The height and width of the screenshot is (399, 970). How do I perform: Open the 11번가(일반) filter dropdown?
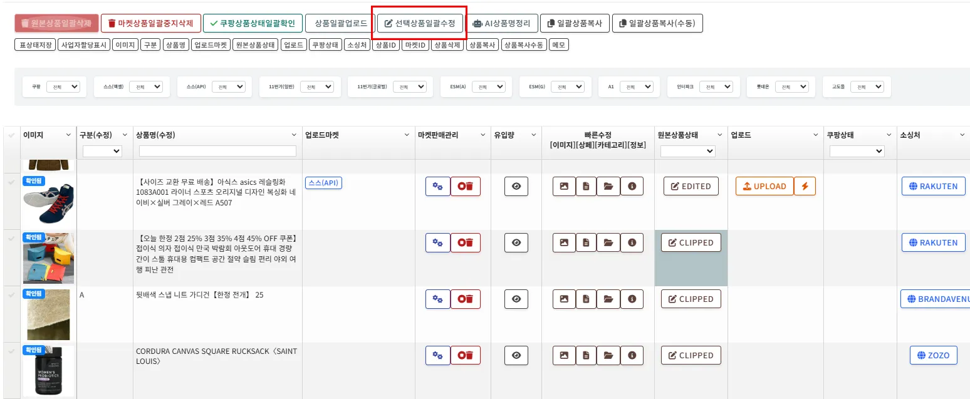317,87
